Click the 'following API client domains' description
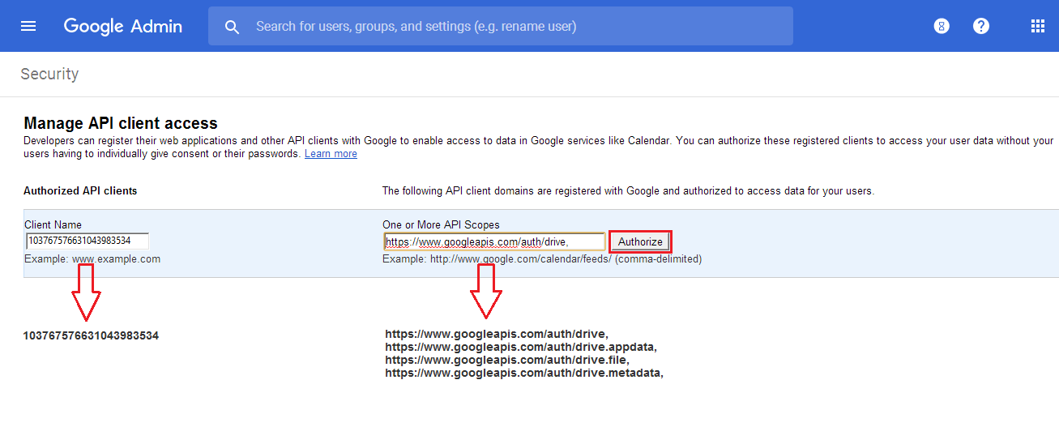Screen dimensions: 1059x444 click(628, 191)
